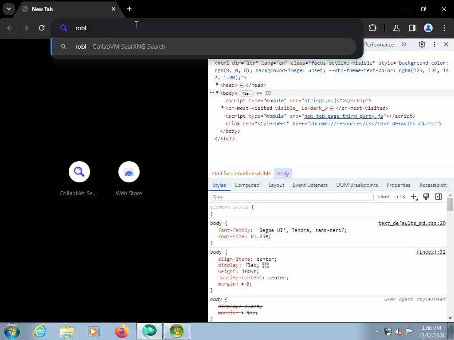Open Chrome three-dot menu
Screen dimensions: 454x340
tap(444, 28)
